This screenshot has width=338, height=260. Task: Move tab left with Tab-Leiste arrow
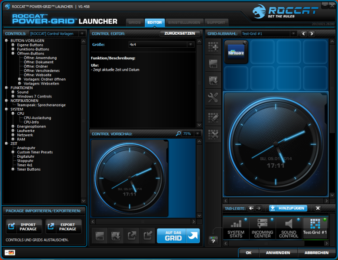click(251, 208)
